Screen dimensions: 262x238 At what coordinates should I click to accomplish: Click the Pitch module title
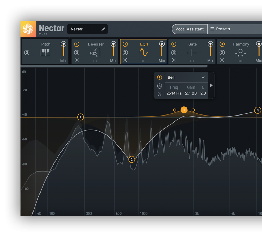pyautogui.click(x=46, y=44)
